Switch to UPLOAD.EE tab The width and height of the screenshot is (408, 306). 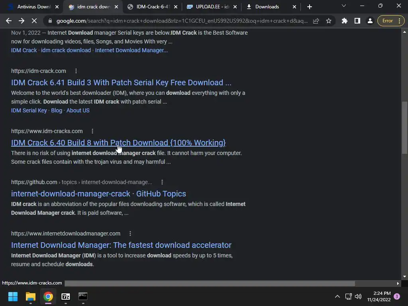click(212, 7)
